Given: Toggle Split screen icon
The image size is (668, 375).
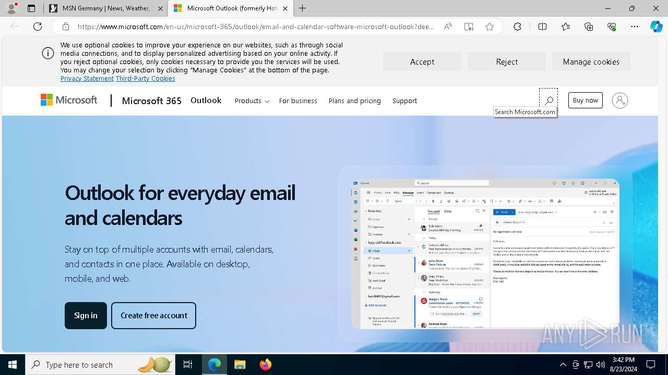Looking at the screenshot, I should 542,27.
